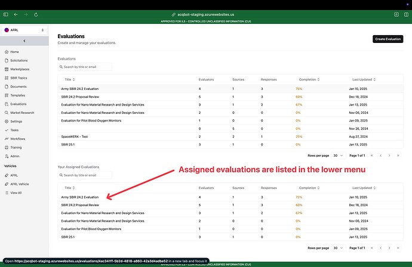Viewport: 412px width, 267px height.
Task: Open upper table Rows per page dropdown
Action: [x=338, y=156]
